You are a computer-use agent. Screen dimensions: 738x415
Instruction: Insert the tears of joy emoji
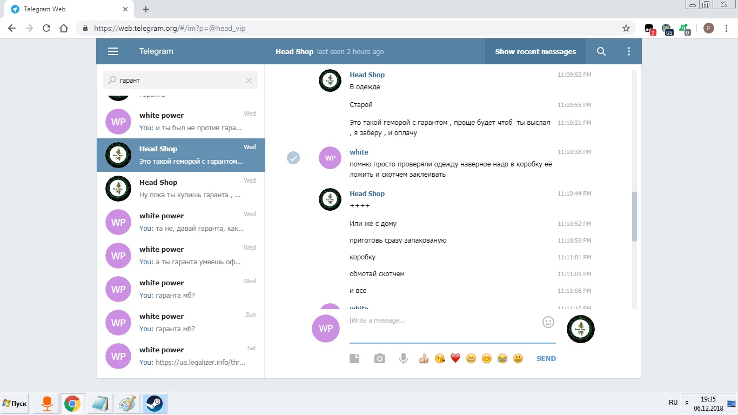point(502,358)
